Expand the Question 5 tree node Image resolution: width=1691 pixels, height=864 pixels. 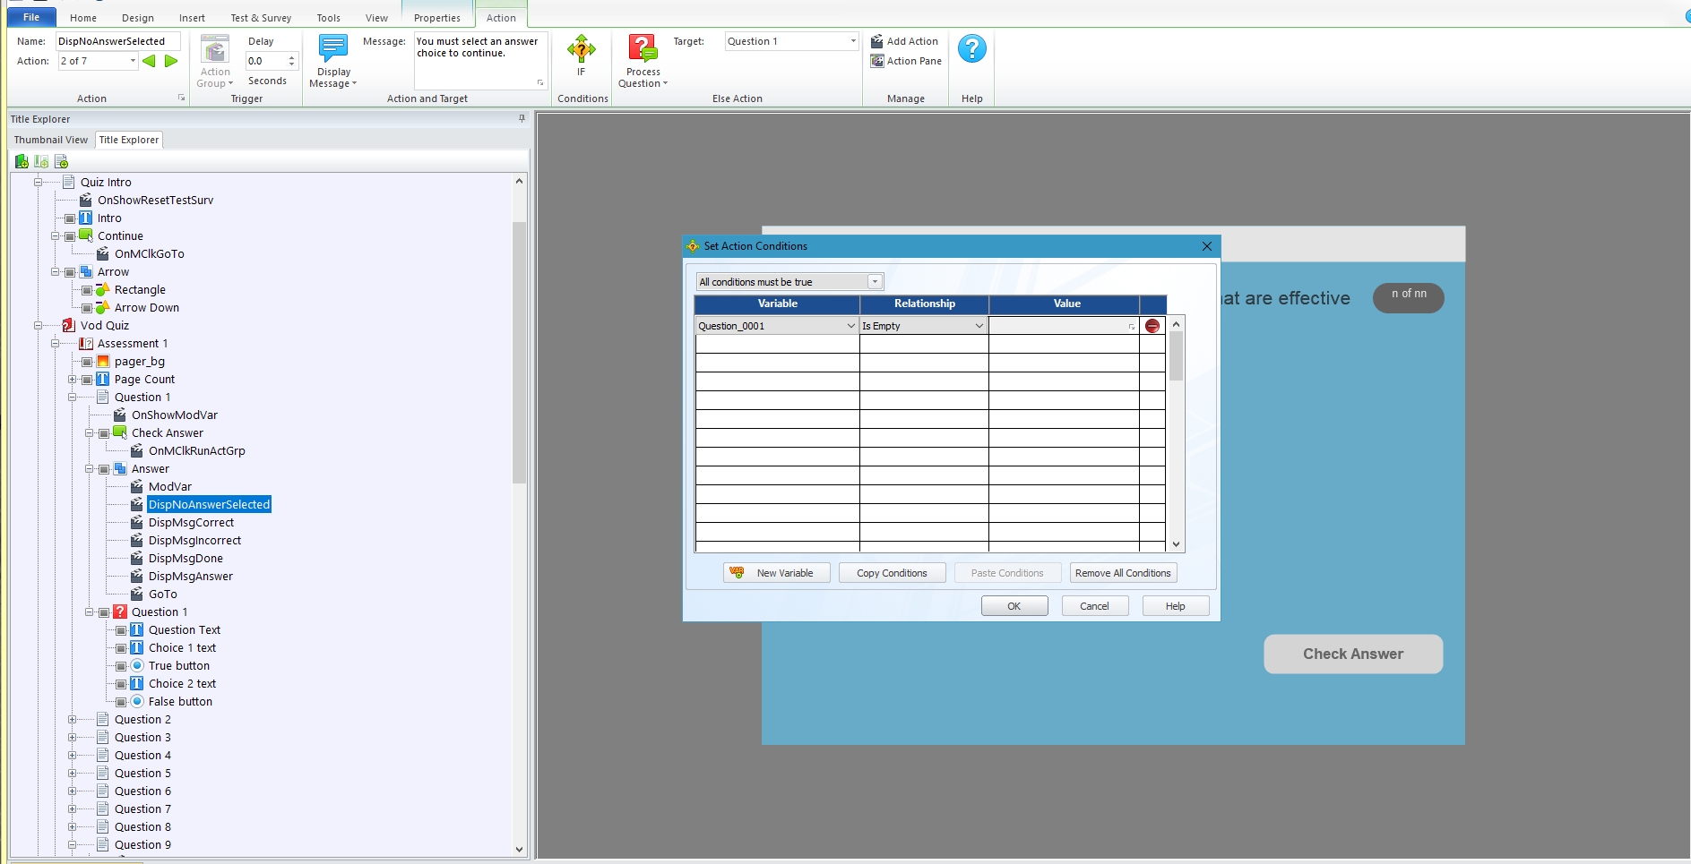(x=72, y=773)
